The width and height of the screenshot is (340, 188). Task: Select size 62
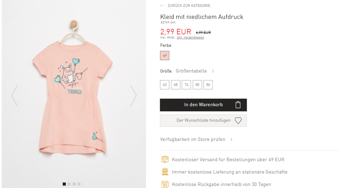[x=165, y=85]
